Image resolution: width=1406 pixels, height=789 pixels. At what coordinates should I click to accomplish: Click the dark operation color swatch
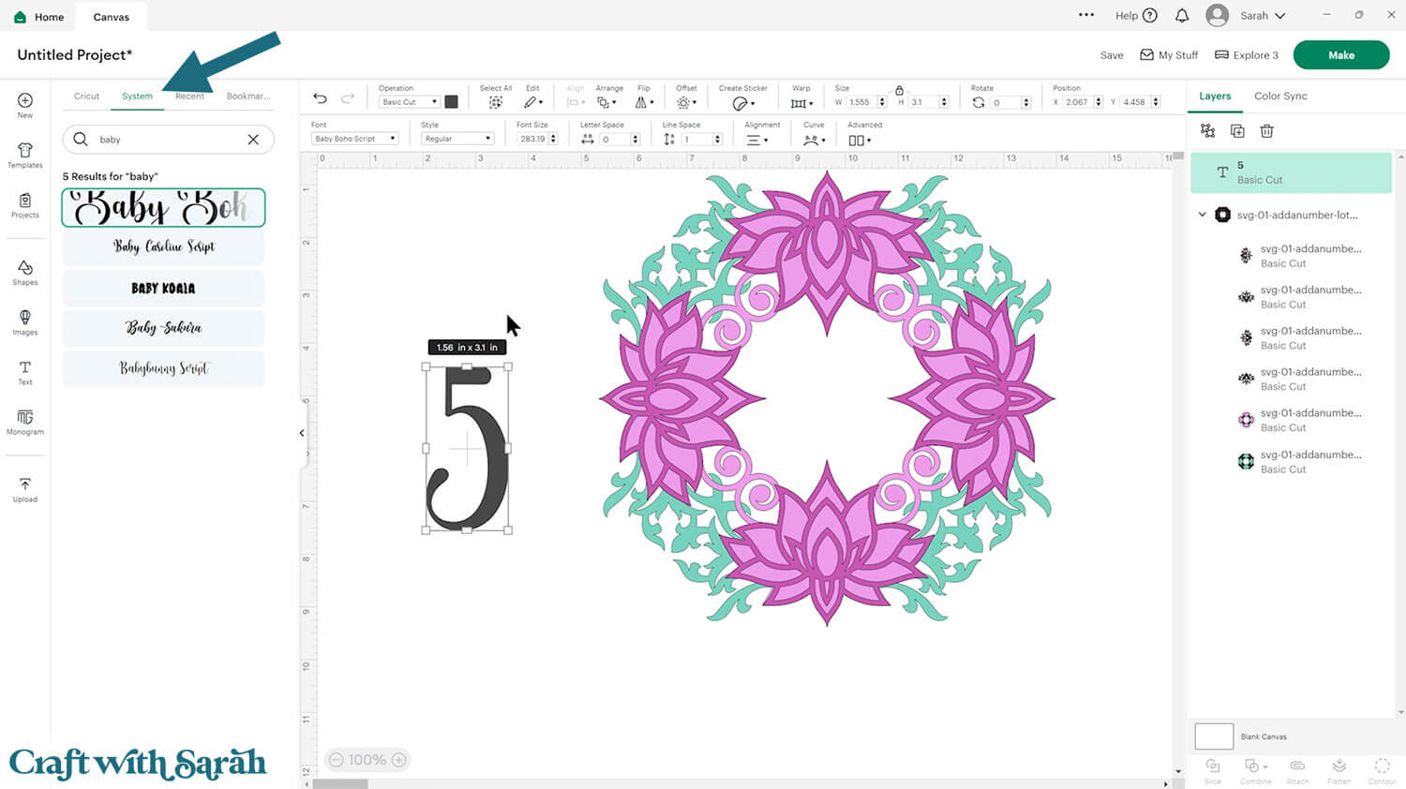(451, 102)
